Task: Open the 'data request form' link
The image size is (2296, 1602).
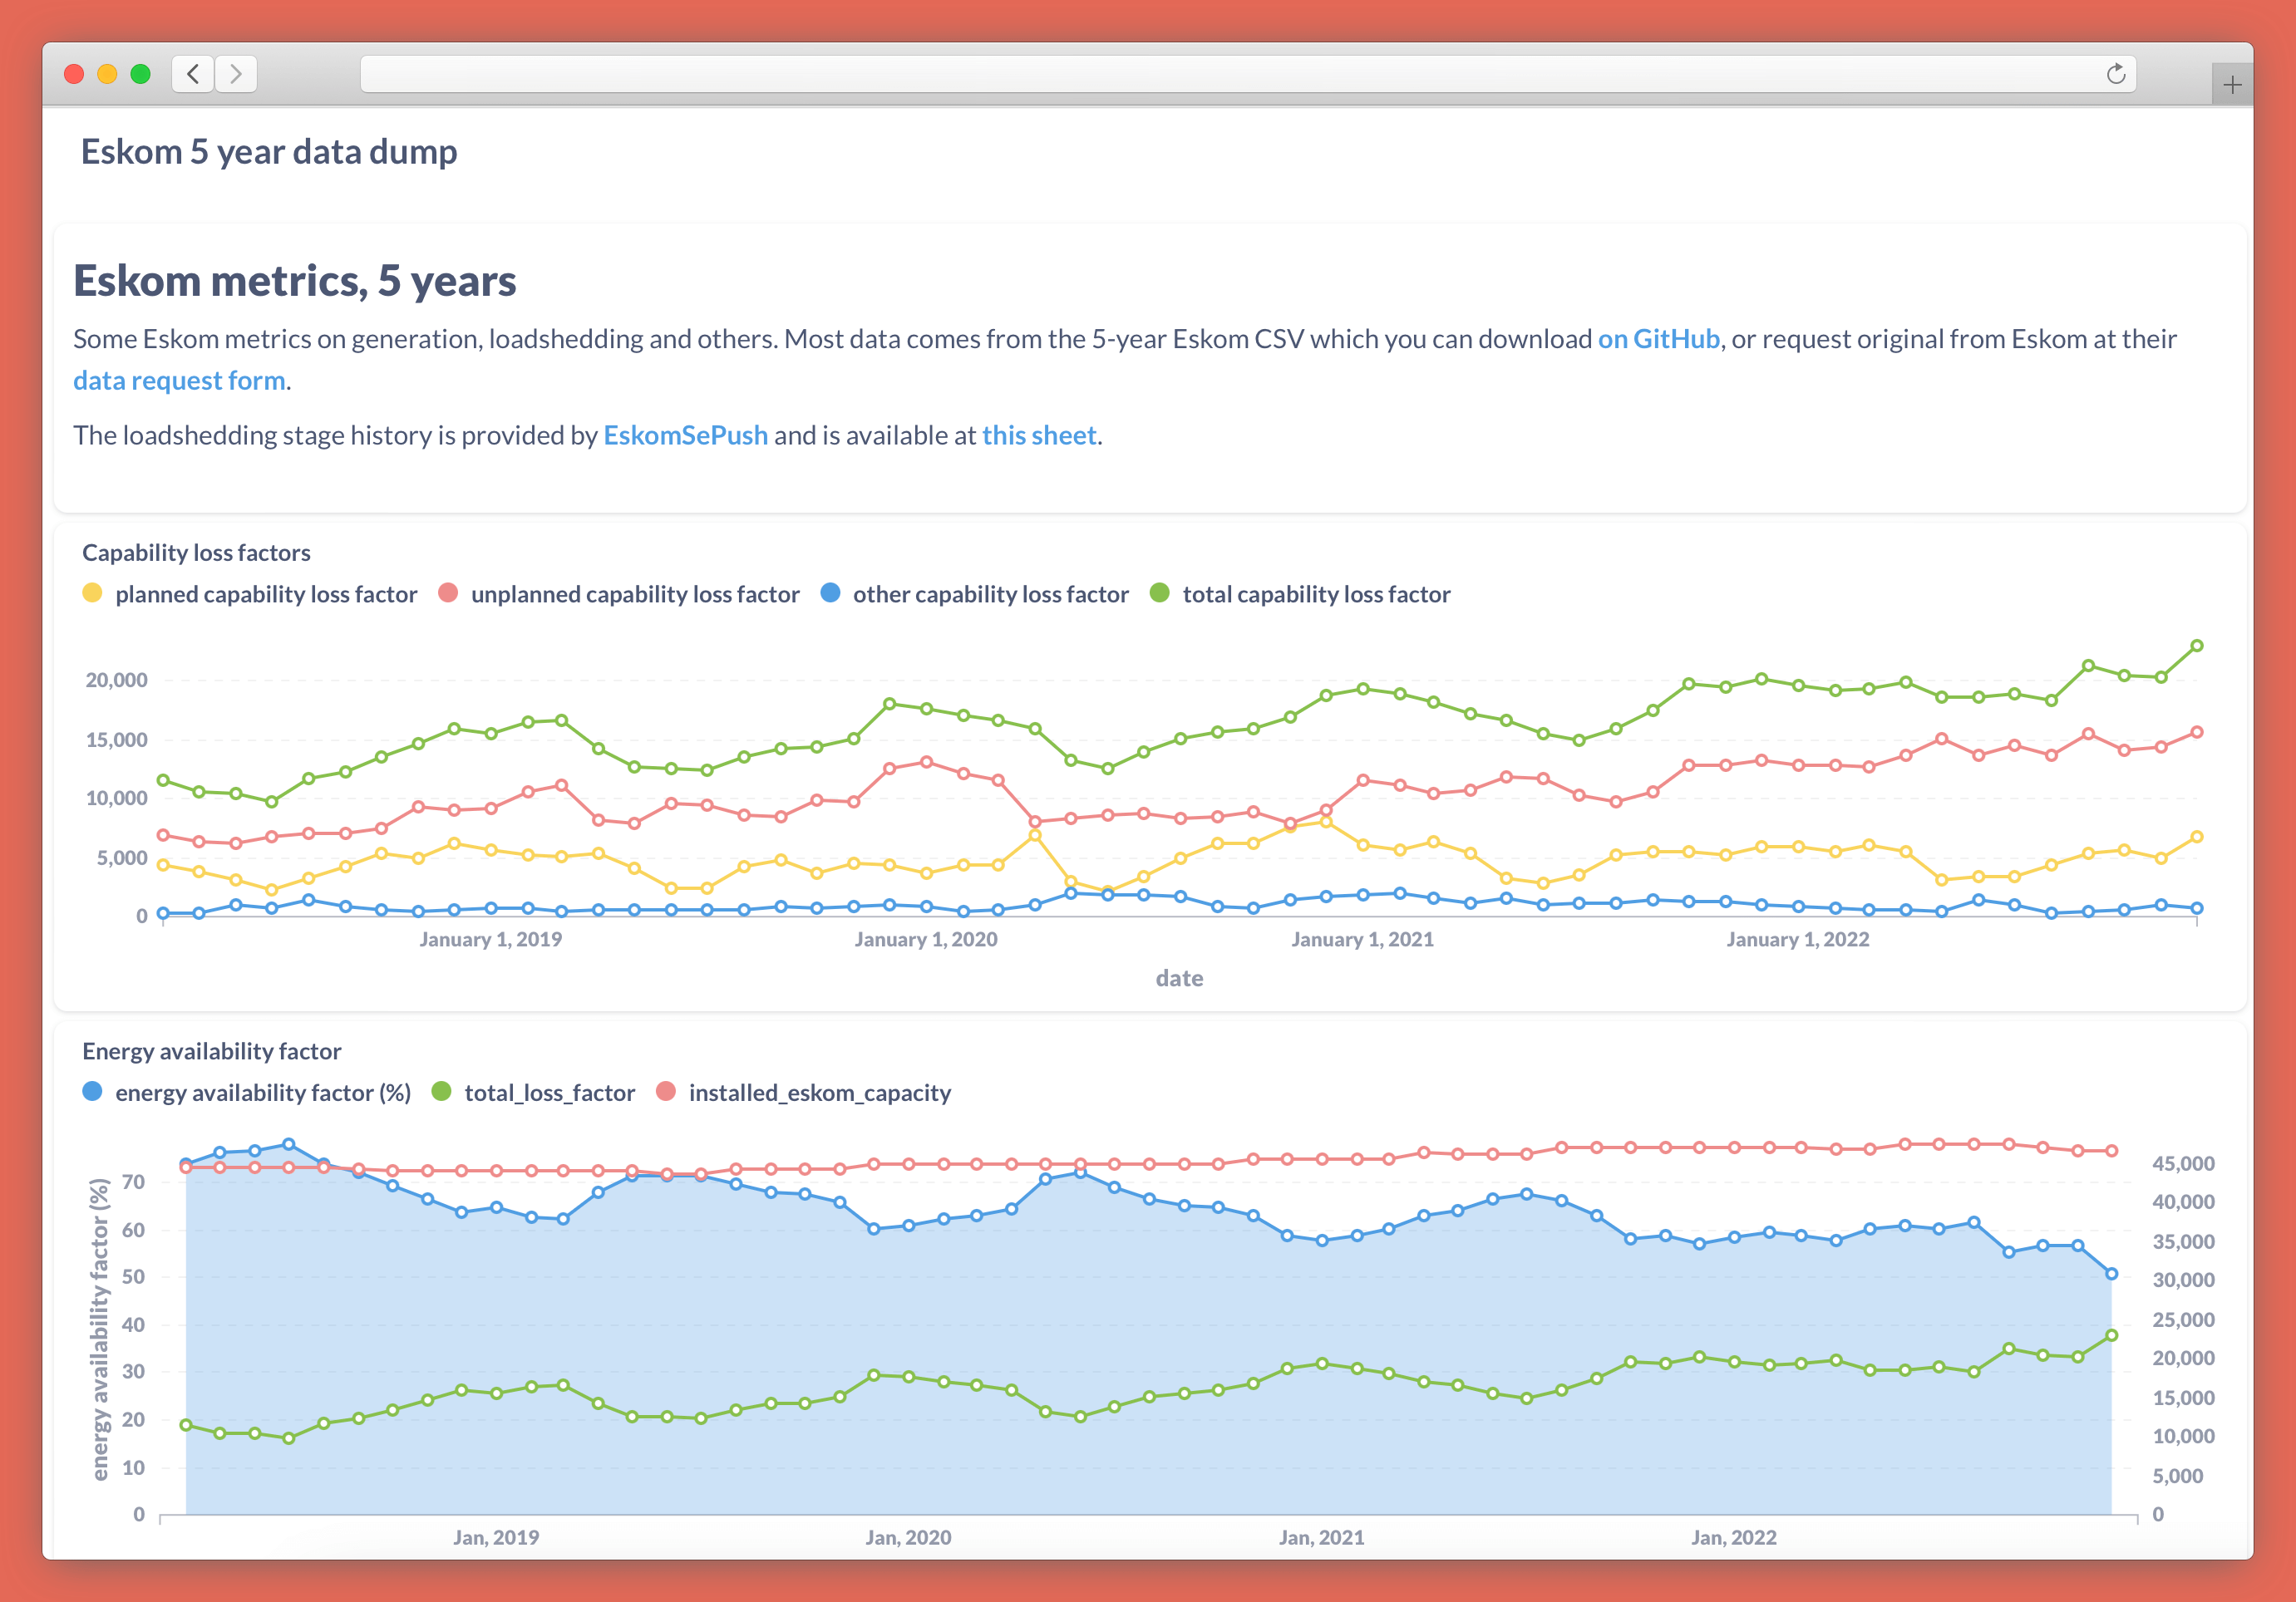Action: point(179,381)
